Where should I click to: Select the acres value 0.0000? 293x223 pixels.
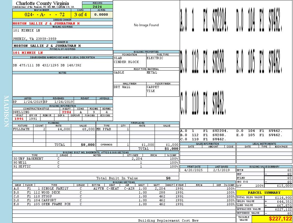click(x=101, y=14)
